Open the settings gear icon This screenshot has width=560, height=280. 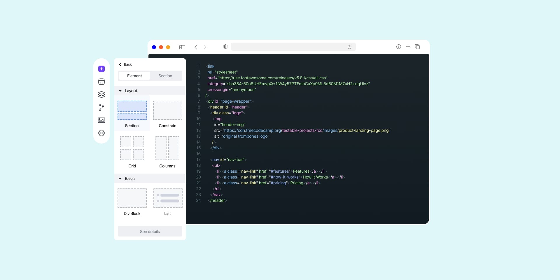[101, 133]
